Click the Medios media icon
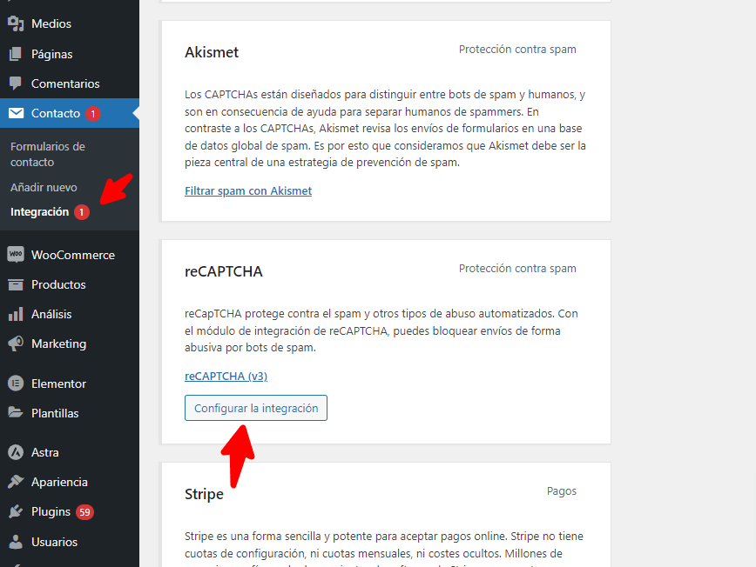The image size is (756, 567). (16, 23)
